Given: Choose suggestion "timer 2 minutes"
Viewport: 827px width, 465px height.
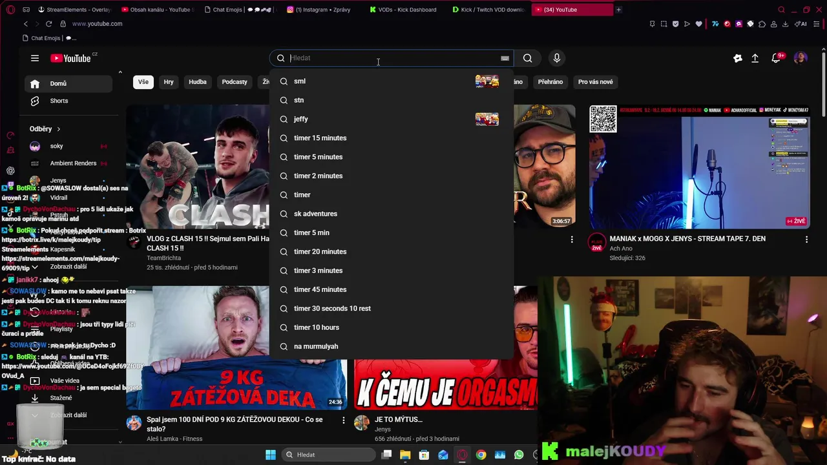Looking at the screenshot, I should [x=392, y=176].
